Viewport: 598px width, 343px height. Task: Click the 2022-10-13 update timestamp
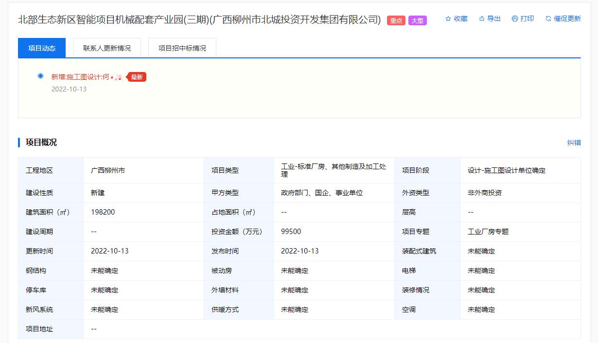pyautogui.click(x=68, y=88)
